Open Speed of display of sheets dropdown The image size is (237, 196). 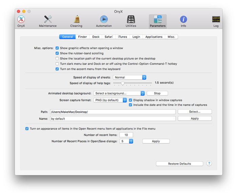click(130, 78)
